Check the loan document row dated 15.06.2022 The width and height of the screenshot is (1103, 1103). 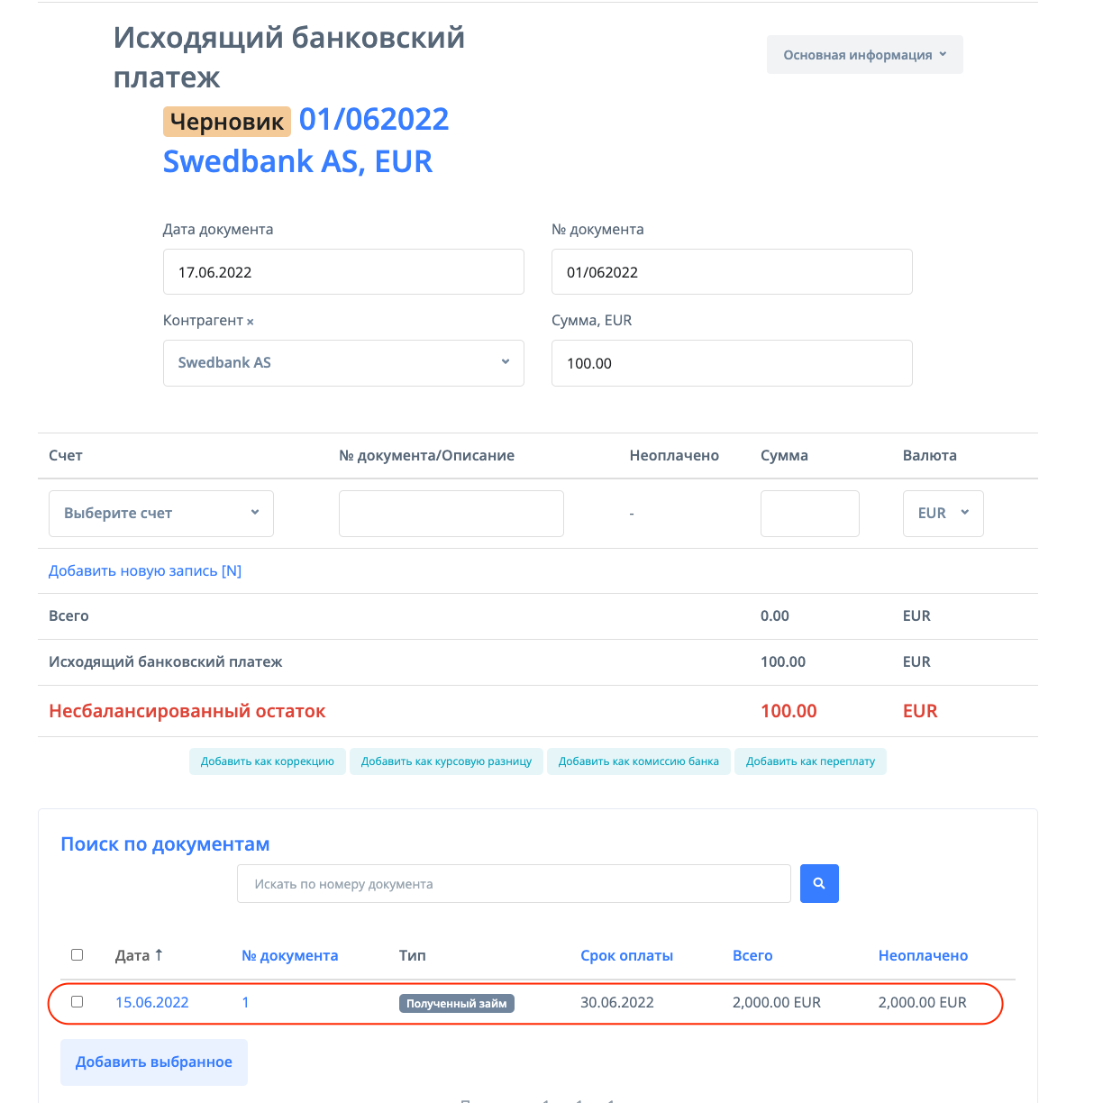(77, 1002)
